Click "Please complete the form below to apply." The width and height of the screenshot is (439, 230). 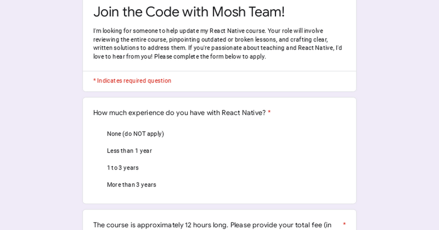210,57
